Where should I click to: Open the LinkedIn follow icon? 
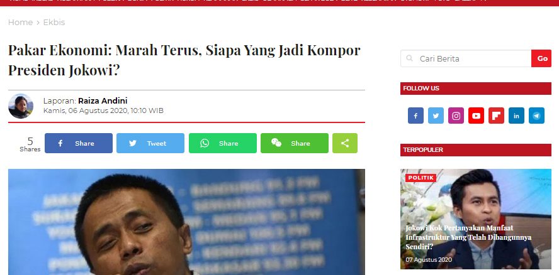516,116
